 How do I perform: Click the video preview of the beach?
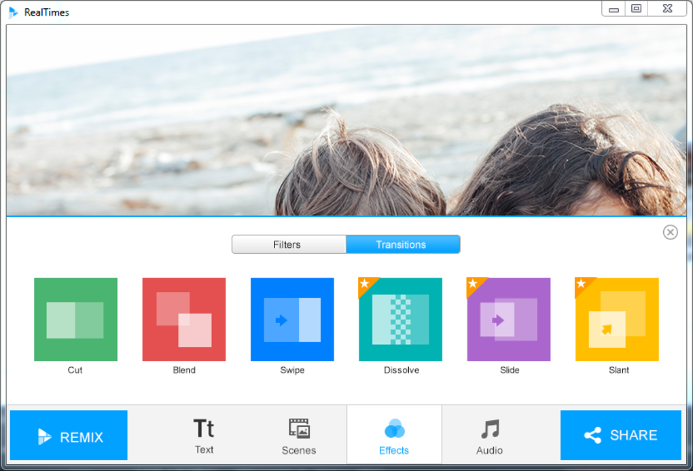point(346,120)
